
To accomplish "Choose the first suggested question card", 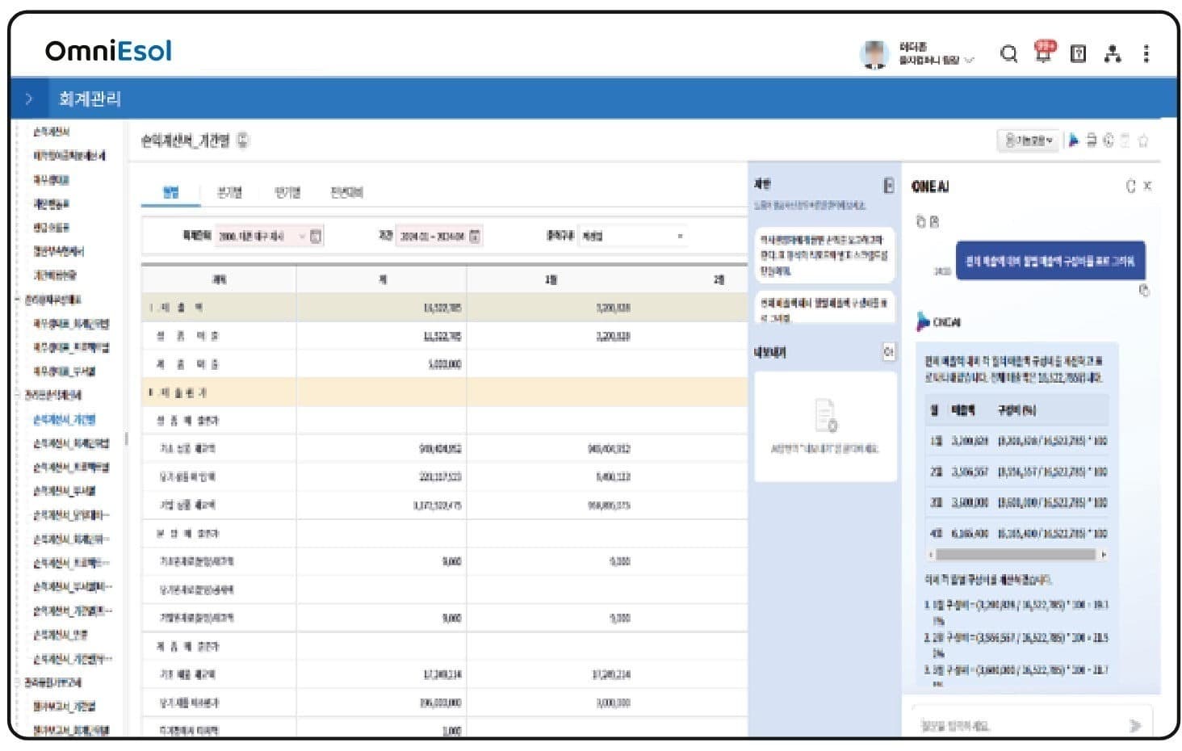I will (x=824, y=254).
